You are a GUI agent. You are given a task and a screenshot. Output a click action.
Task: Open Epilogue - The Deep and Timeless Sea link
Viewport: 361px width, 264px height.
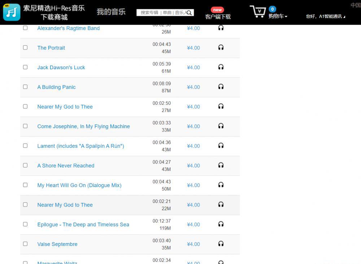[x=83, y=224]
